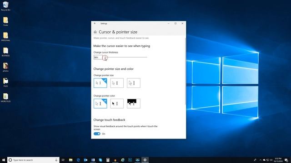
Task: Minimize the Settings window
Action: (x=169, y=24)
